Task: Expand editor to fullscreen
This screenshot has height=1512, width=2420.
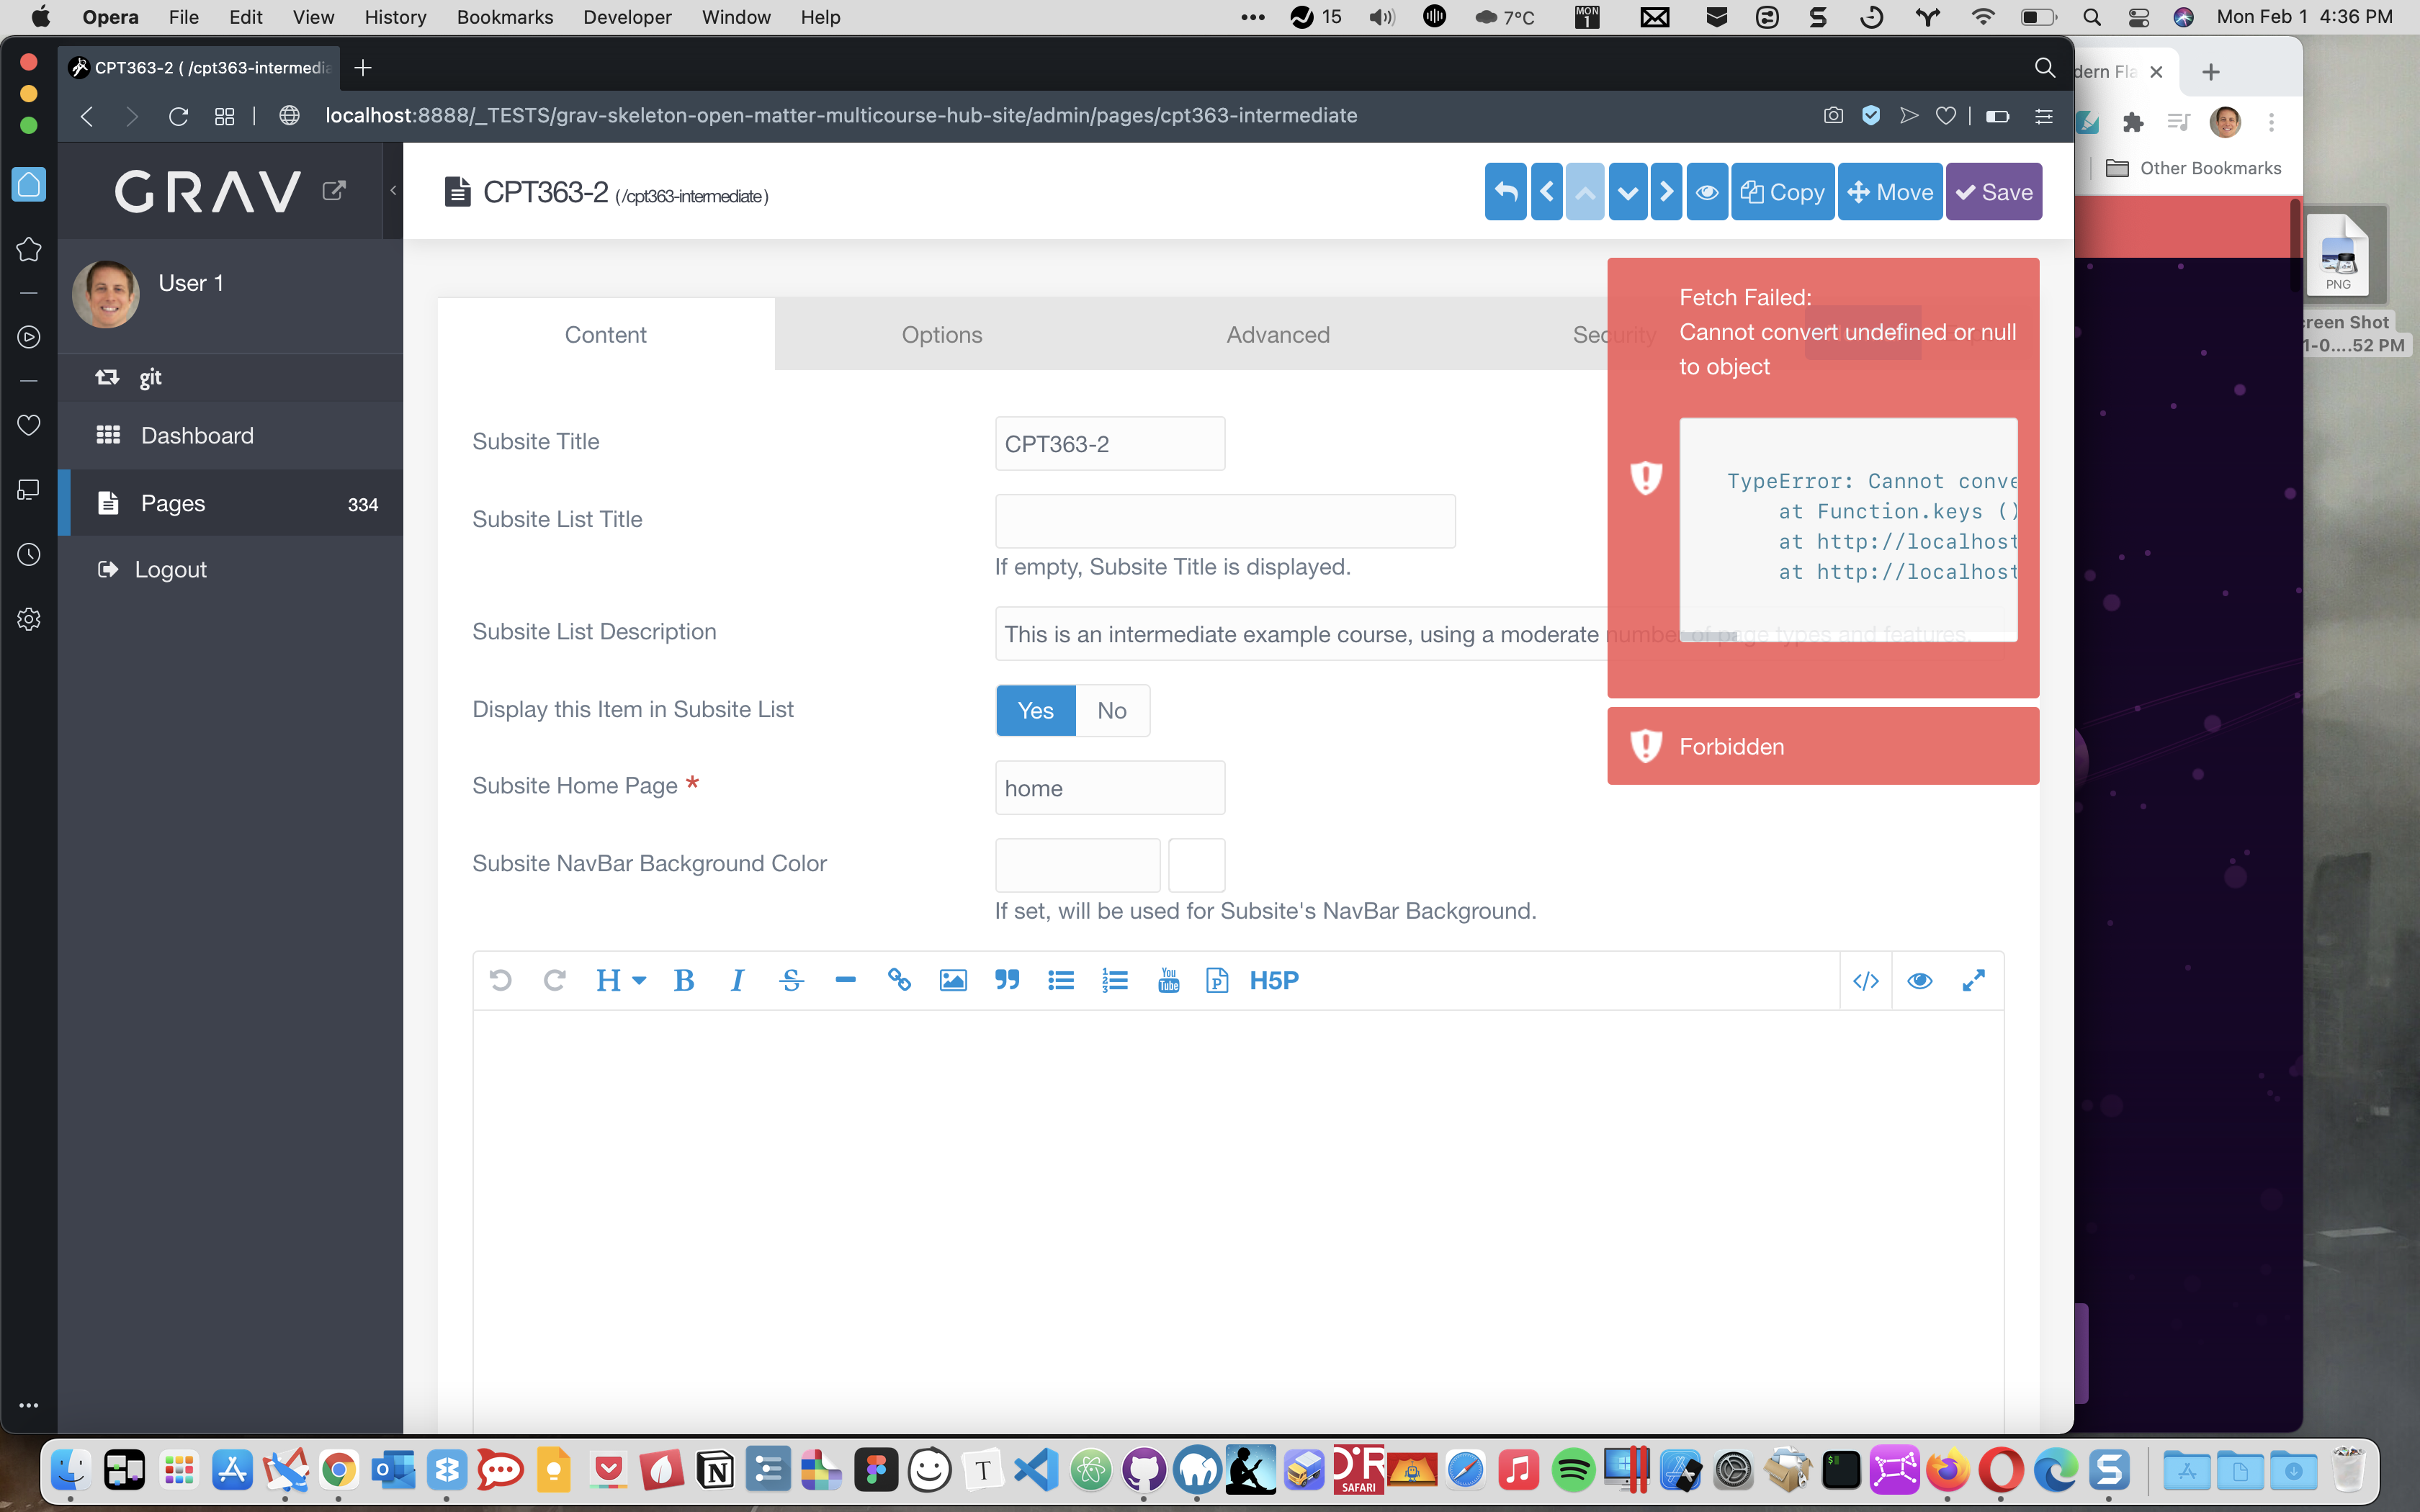Action: pyautogui.click(x=1973, y=980)
